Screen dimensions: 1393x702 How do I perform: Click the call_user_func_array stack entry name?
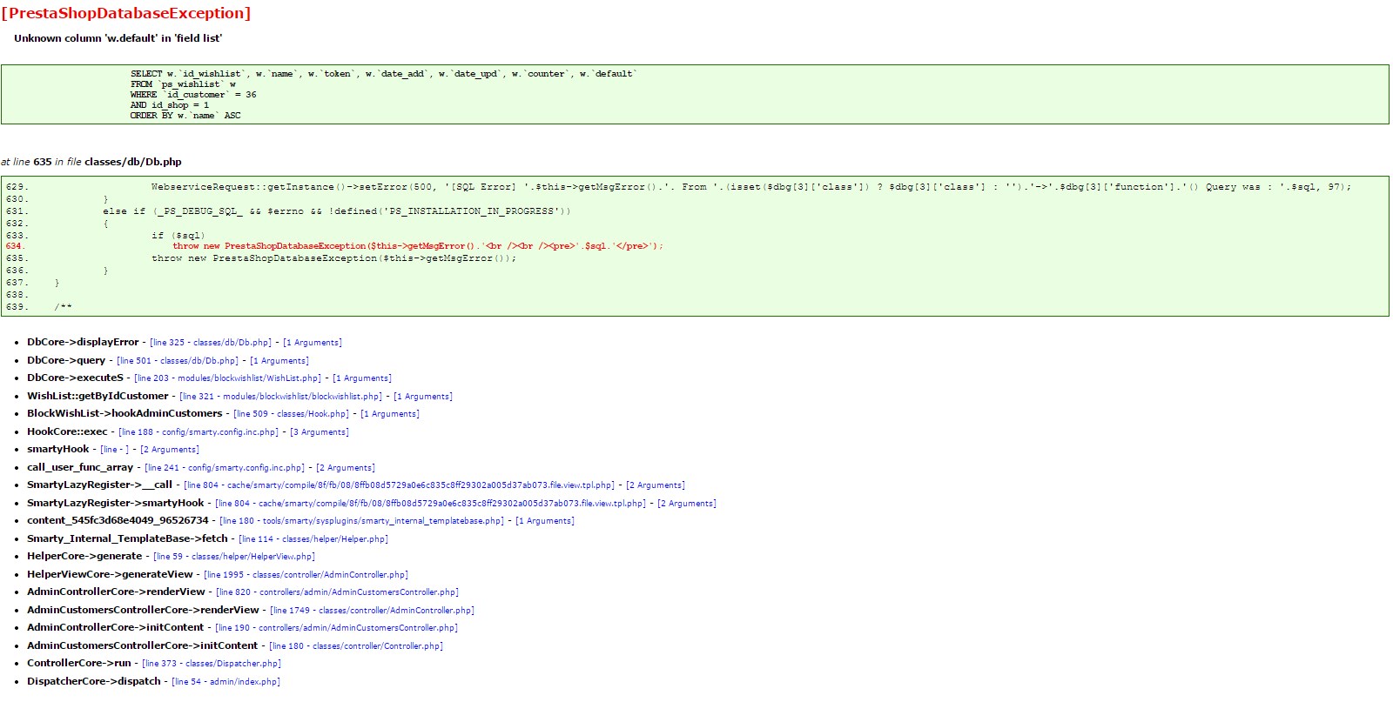[x=80, y=468]
